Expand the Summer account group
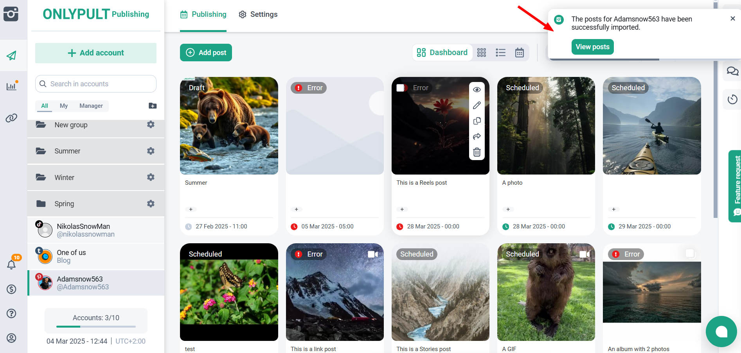This screenshot has height=353, width=741. coord(67,151)
